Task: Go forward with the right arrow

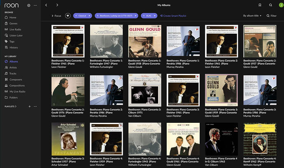Action: tap(57, 5)
